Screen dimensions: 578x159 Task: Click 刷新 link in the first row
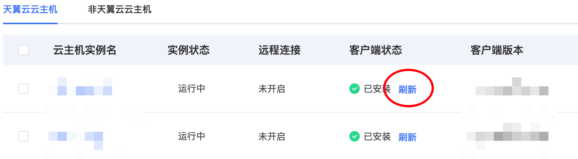[407, 89]
